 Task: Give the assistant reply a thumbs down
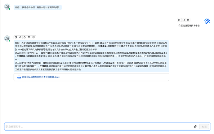(x=29, y=37)
